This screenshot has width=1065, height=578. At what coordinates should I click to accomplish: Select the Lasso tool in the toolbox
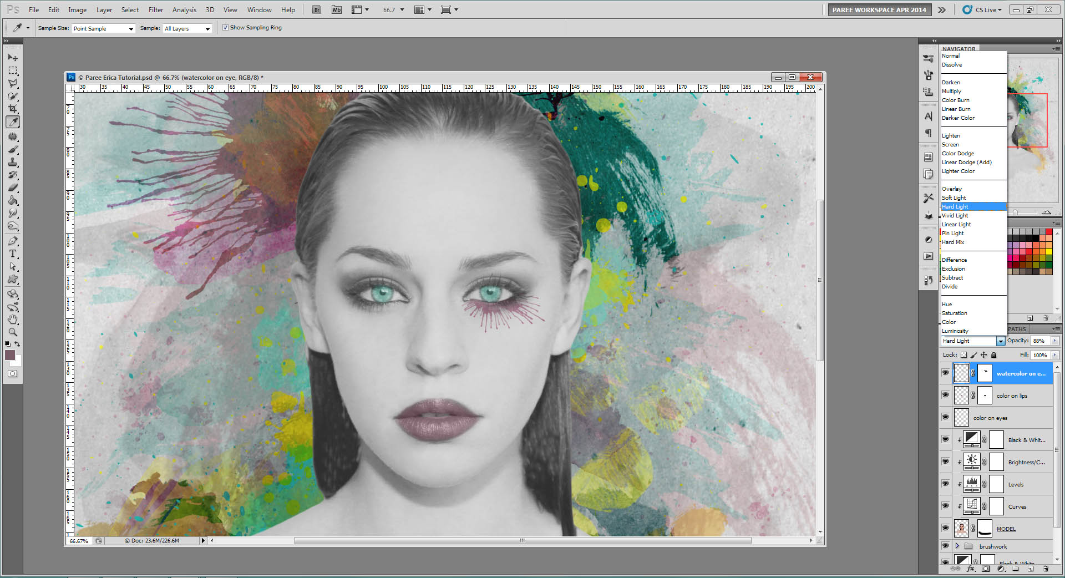(x=13, y=83)
